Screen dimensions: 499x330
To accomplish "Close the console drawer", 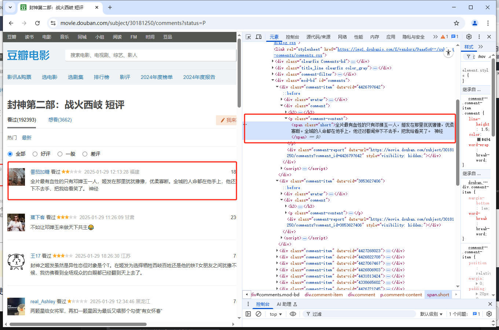I will coord(490,304).
